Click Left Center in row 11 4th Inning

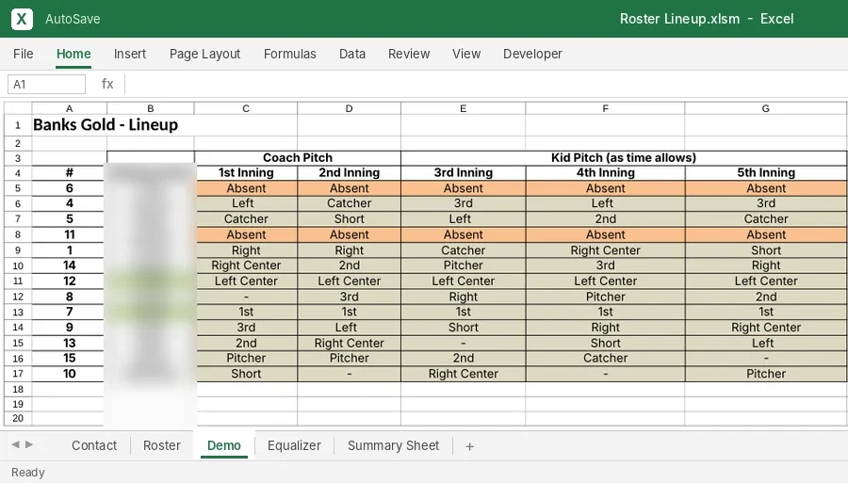tap(605, 281)
